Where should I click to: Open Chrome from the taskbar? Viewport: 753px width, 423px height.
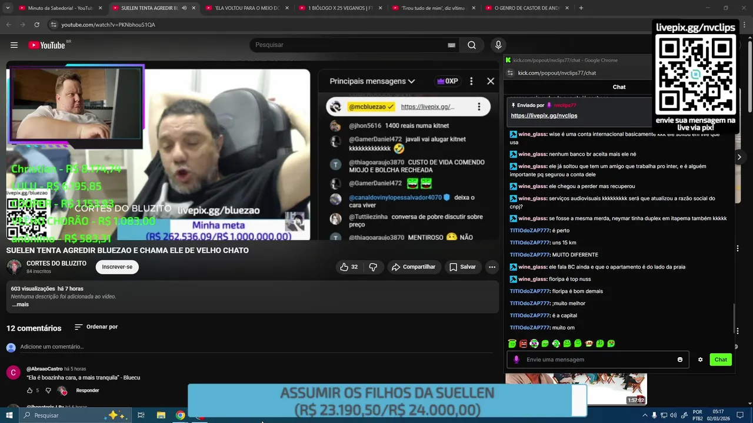(180, 415)
